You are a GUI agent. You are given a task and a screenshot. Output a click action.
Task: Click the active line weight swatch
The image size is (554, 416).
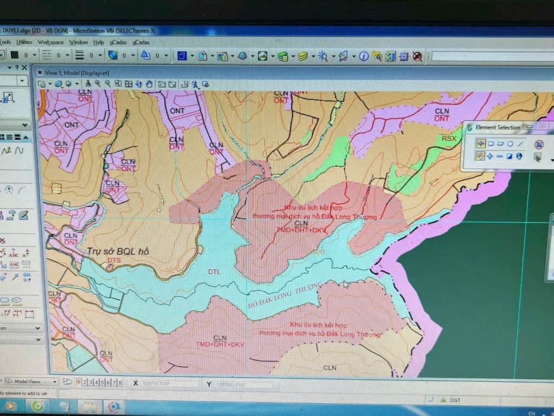(80, 54)
